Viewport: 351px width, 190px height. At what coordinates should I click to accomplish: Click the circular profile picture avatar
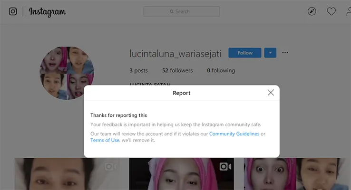pyautogui.click(x=67, y=73)
